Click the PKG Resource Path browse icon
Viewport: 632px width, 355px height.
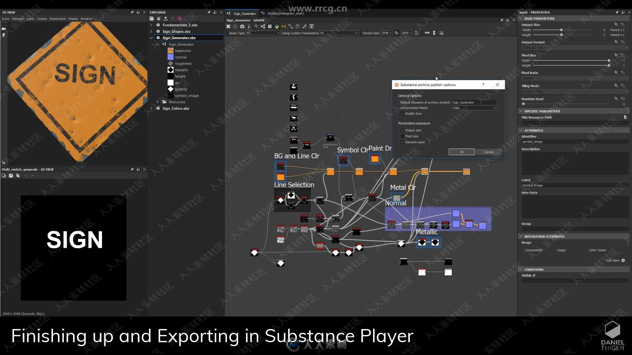click(x=625, y=117)
